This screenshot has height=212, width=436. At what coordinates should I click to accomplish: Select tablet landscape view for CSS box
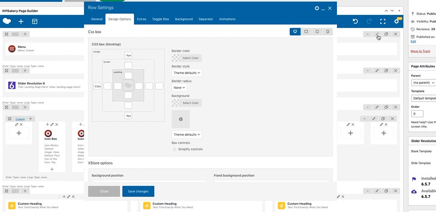tap(306, 32)
